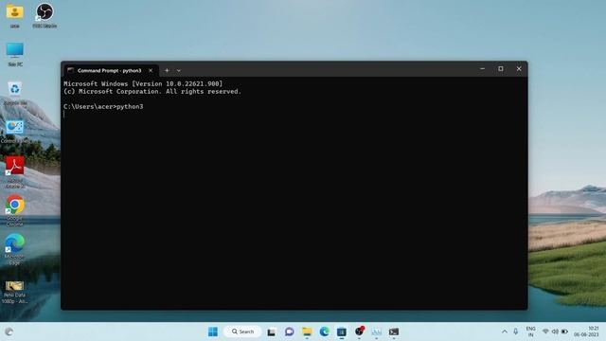Open Microsoft Edge from the taskbar
The height and width of the screenshot is (341, 606).
click(x=324, y=332)
